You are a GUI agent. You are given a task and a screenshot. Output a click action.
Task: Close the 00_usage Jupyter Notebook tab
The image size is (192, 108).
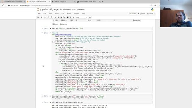coord(49,2)
